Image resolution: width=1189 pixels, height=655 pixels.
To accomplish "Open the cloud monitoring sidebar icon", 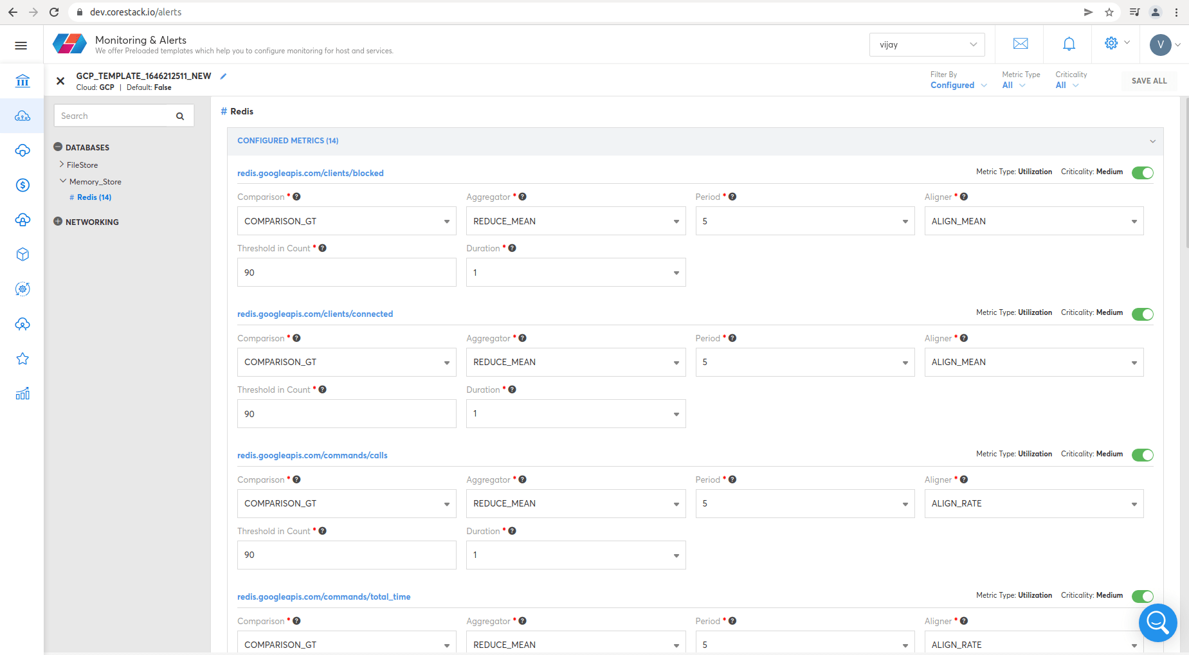I will (x=23, y=116).
